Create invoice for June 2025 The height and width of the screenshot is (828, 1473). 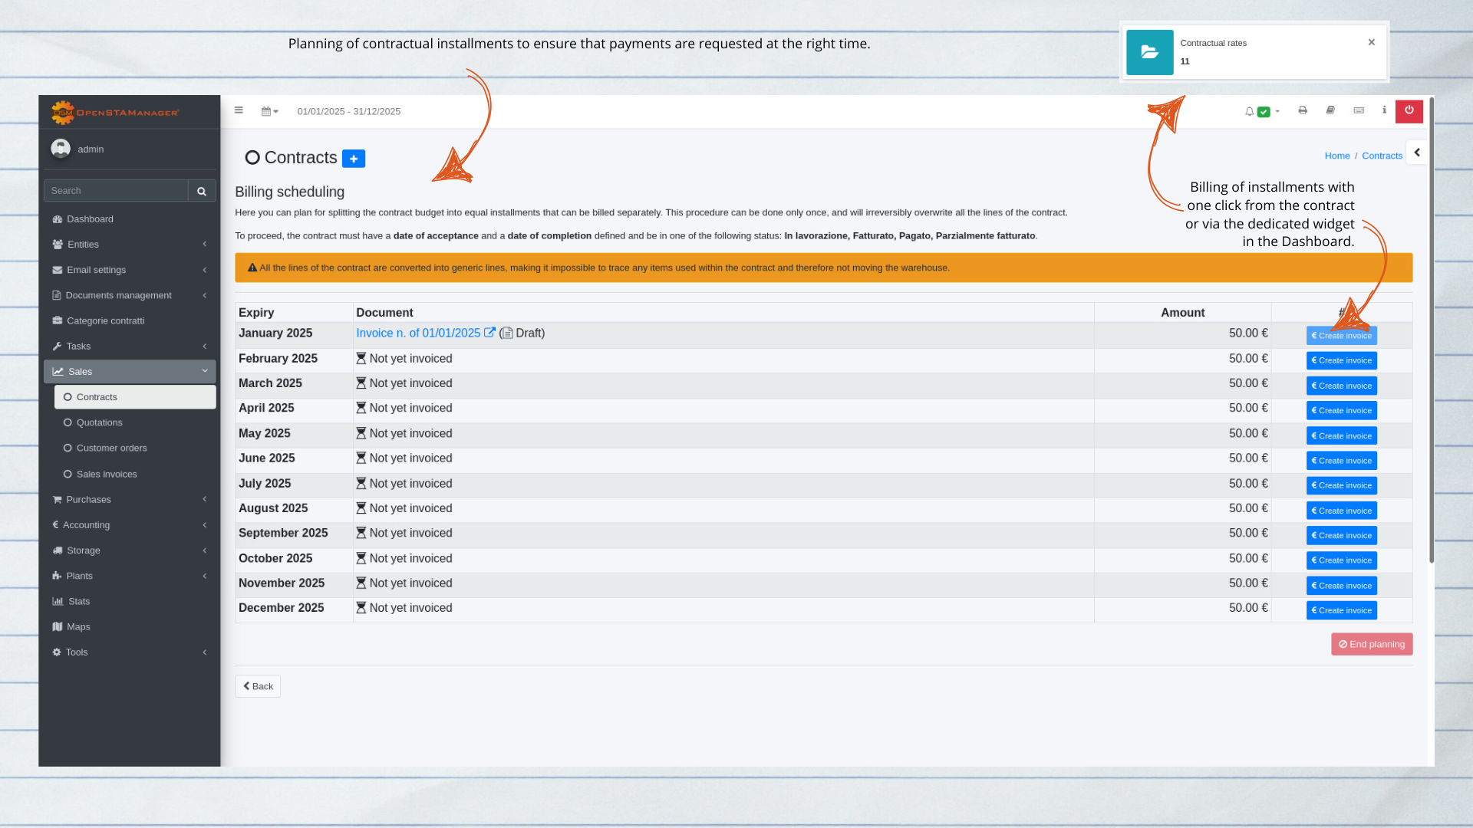[1341, 461]
